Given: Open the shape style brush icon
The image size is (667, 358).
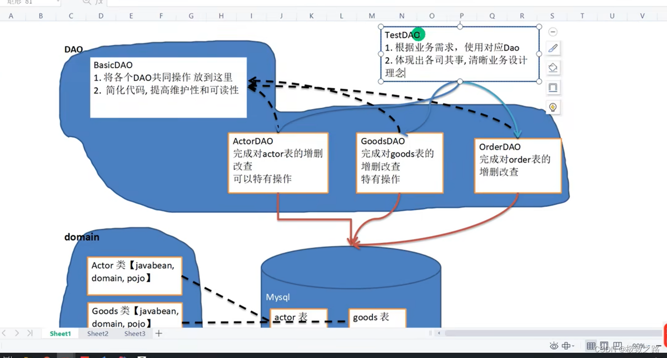Looking at the screenshot, I should [x=553, y=48].
